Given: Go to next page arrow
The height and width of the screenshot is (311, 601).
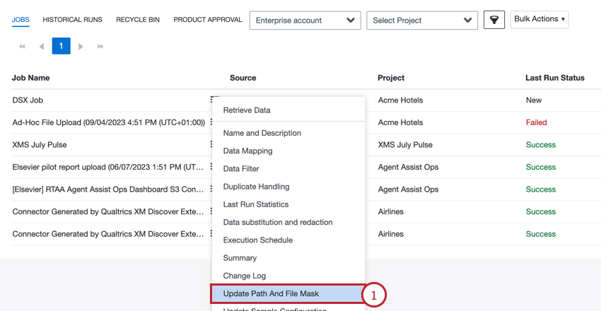Looking at the screenshot, I should [81, 47].
